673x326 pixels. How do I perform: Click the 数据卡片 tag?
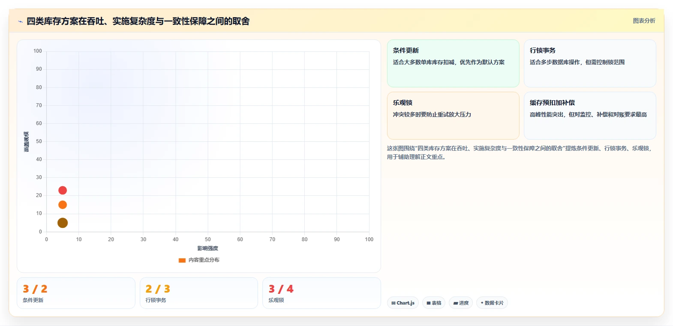492,303
